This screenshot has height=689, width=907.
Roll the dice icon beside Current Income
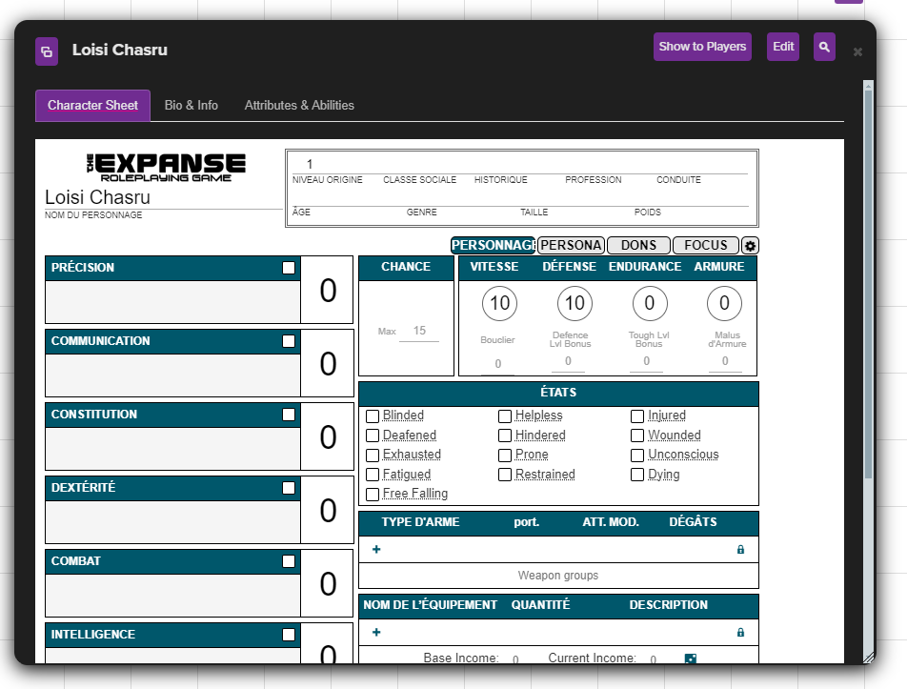pos(691,659)
